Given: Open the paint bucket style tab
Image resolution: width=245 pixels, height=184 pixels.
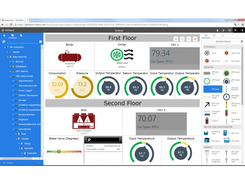Looking at the screenshot, I should coord(223,36).
